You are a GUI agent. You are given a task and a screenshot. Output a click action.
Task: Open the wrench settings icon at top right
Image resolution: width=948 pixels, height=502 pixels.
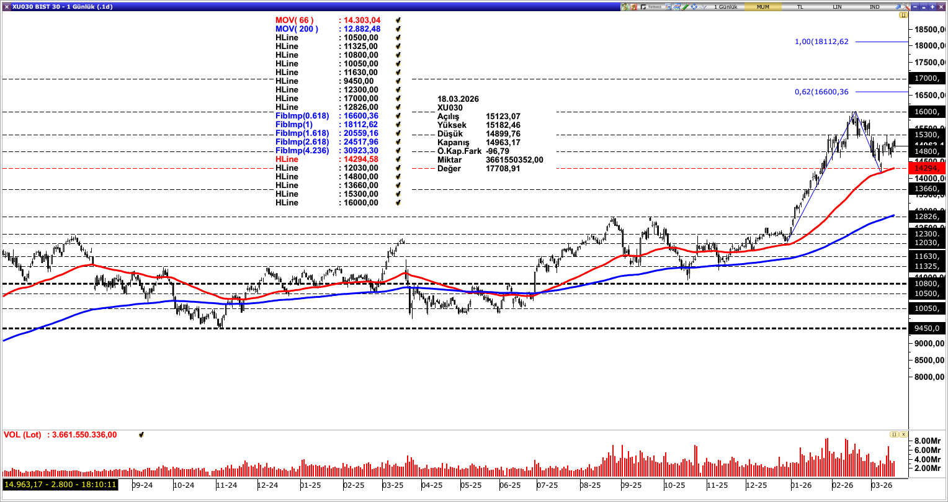906,6
